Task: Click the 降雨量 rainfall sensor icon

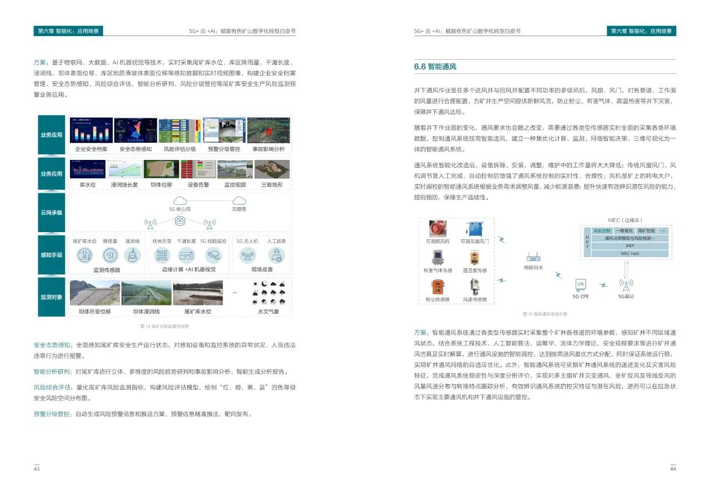Action: (110, 255)
